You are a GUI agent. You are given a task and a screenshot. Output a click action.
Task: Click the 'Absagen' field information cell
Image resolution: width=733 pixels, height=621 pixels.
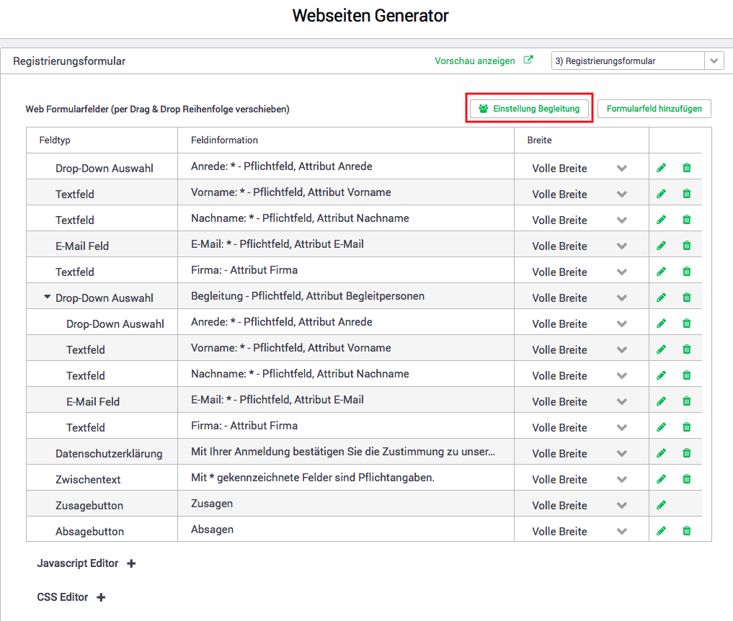[346, 529]
